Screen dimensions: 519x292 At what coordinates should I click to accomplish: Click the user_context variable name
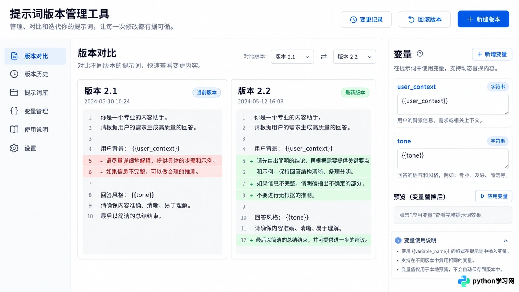tap(416, 87)
